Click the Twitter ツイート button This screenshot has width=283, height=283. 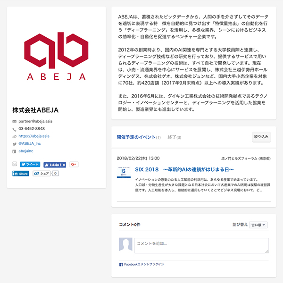pyautogui.click(x=30, y=164)
